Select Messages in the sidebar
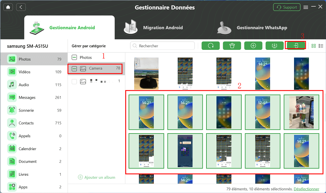 click(34, 97)
